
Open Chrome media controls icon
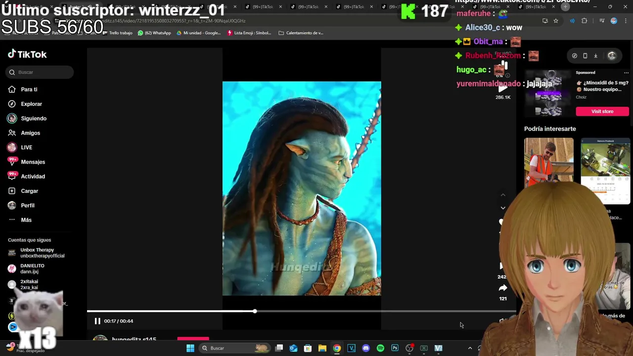602,21
